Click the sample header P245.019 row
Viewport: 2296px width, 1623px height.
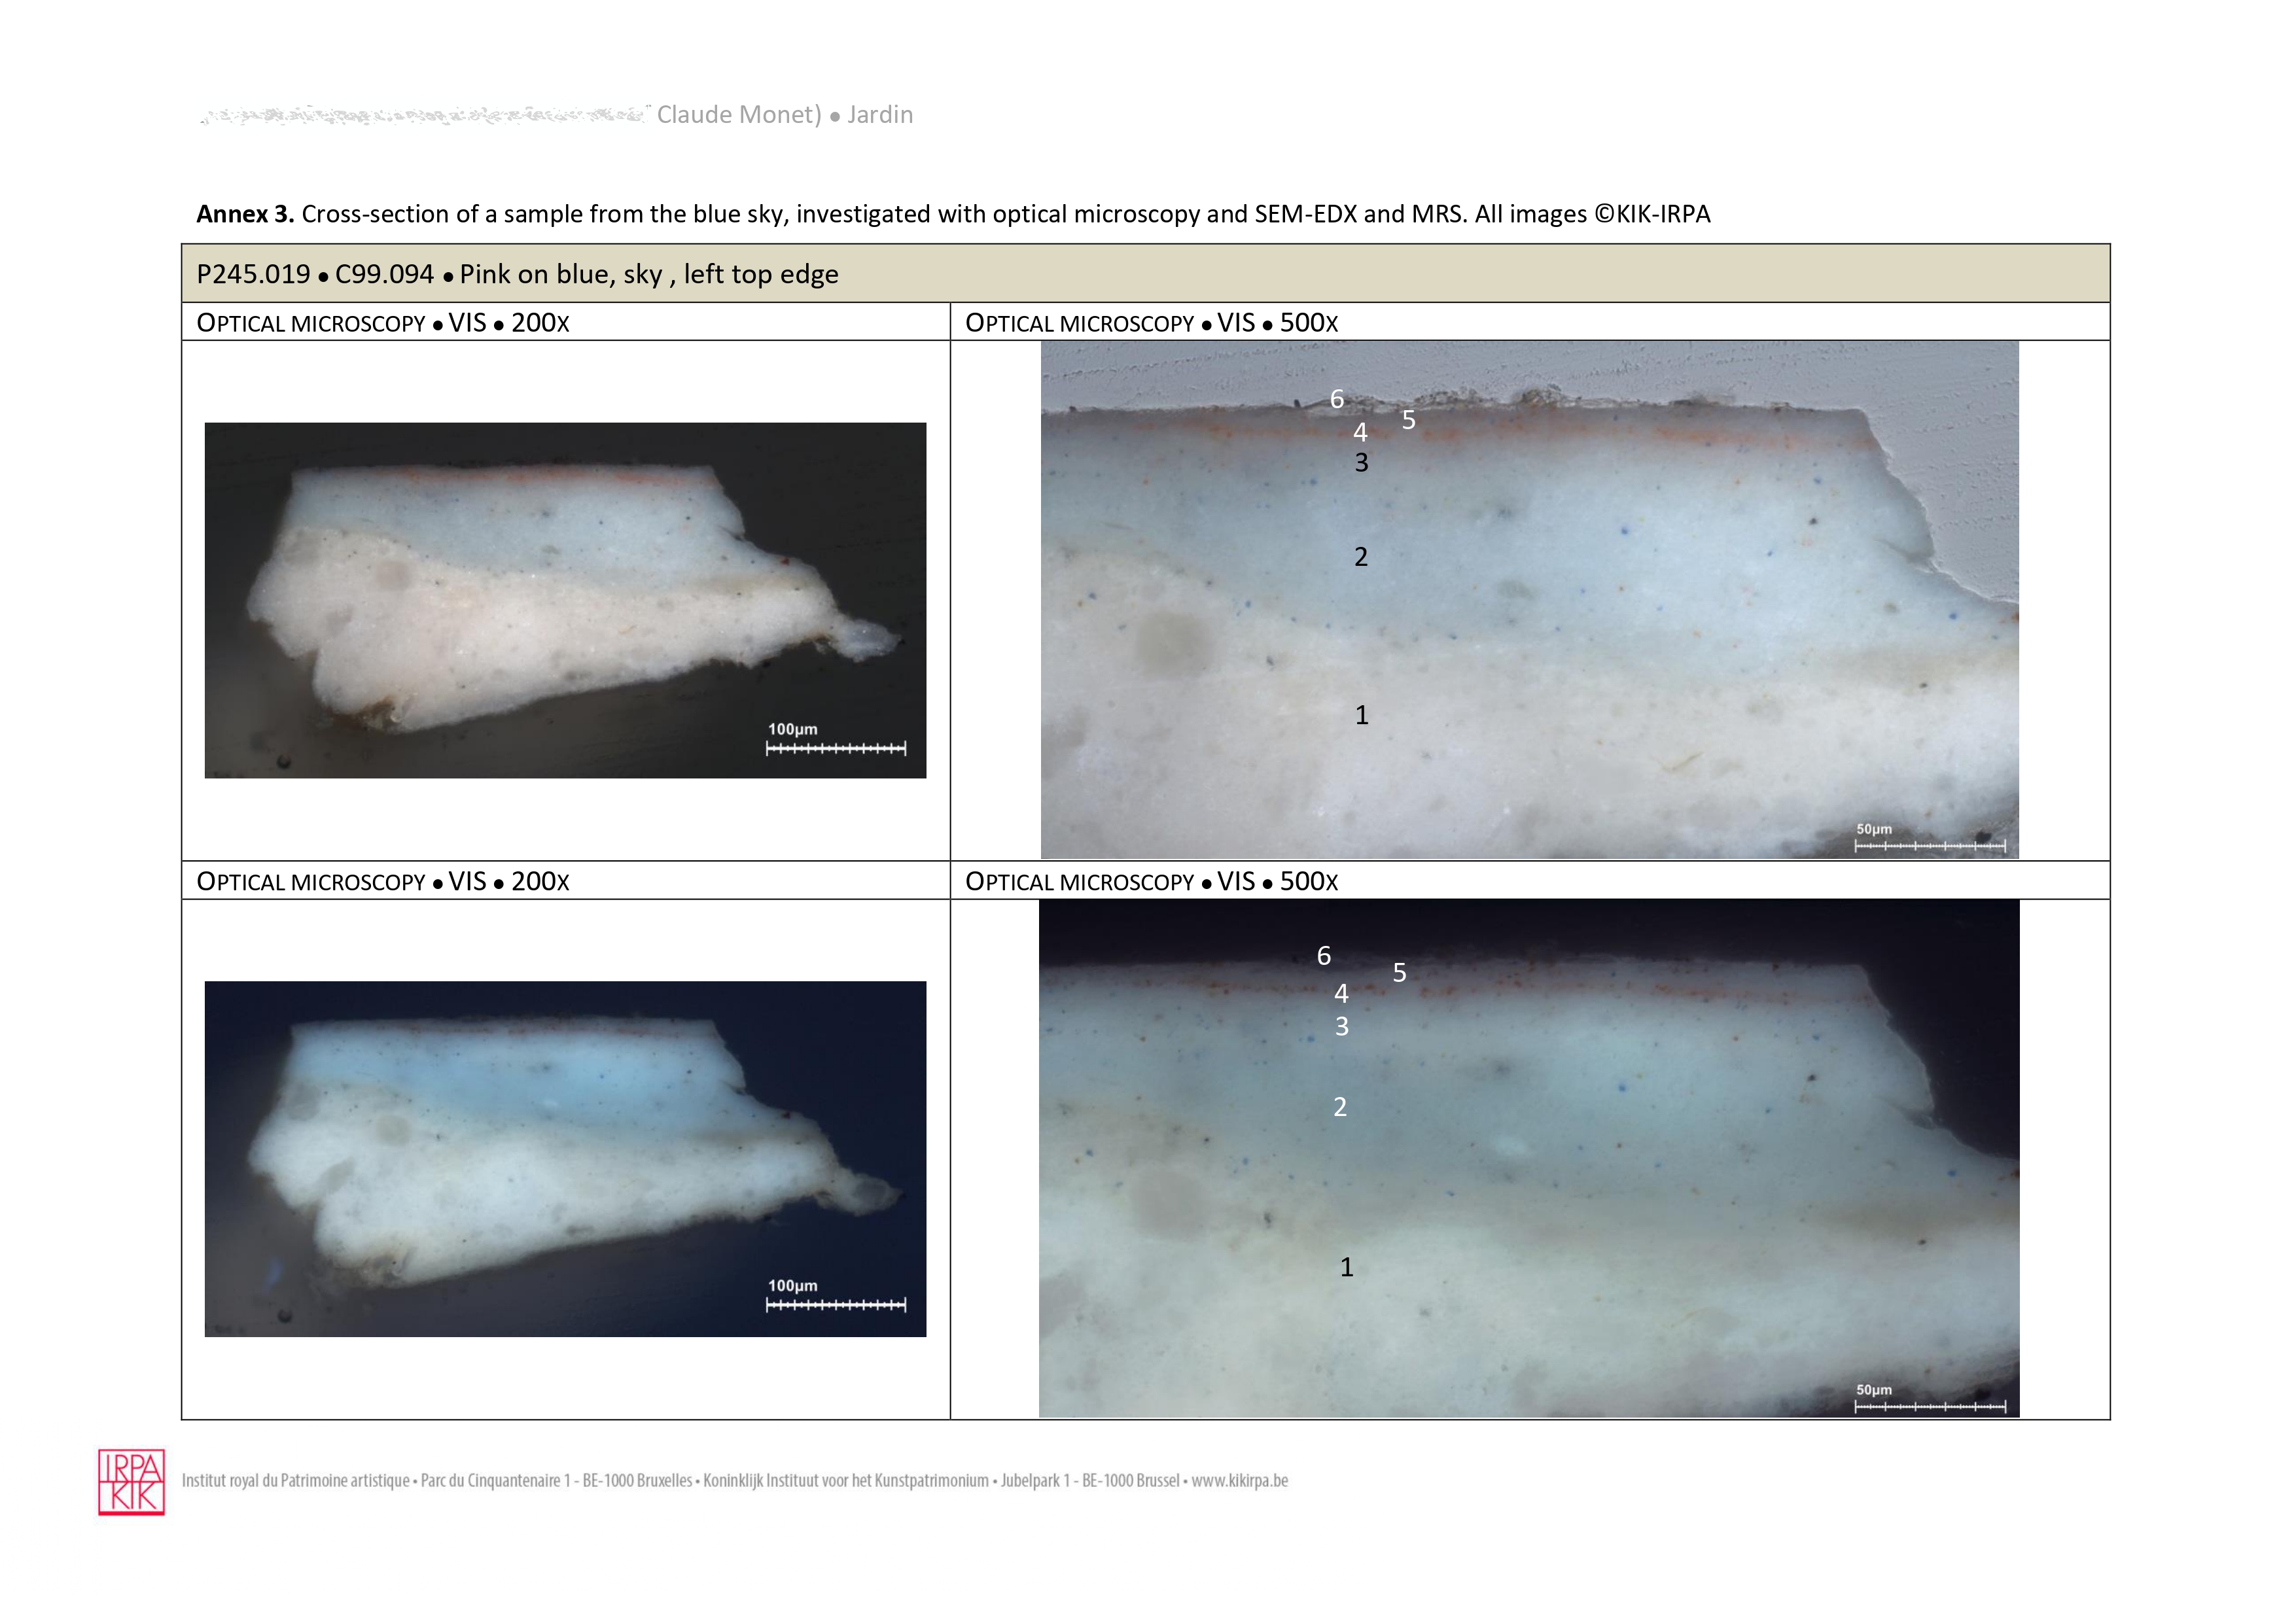[517, 274]
